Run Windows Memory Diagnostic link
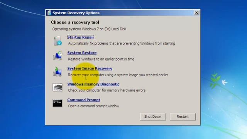247x139 pixels. coord(93,84)
